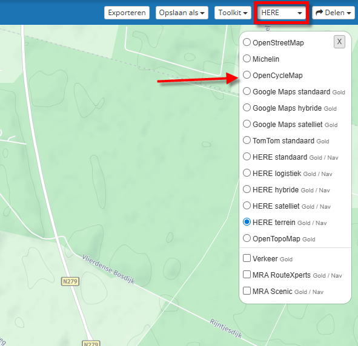Select the OpenStreetMap radio option
The width and height of the screenshot is (358, 346).
click(x=247, y=42)
